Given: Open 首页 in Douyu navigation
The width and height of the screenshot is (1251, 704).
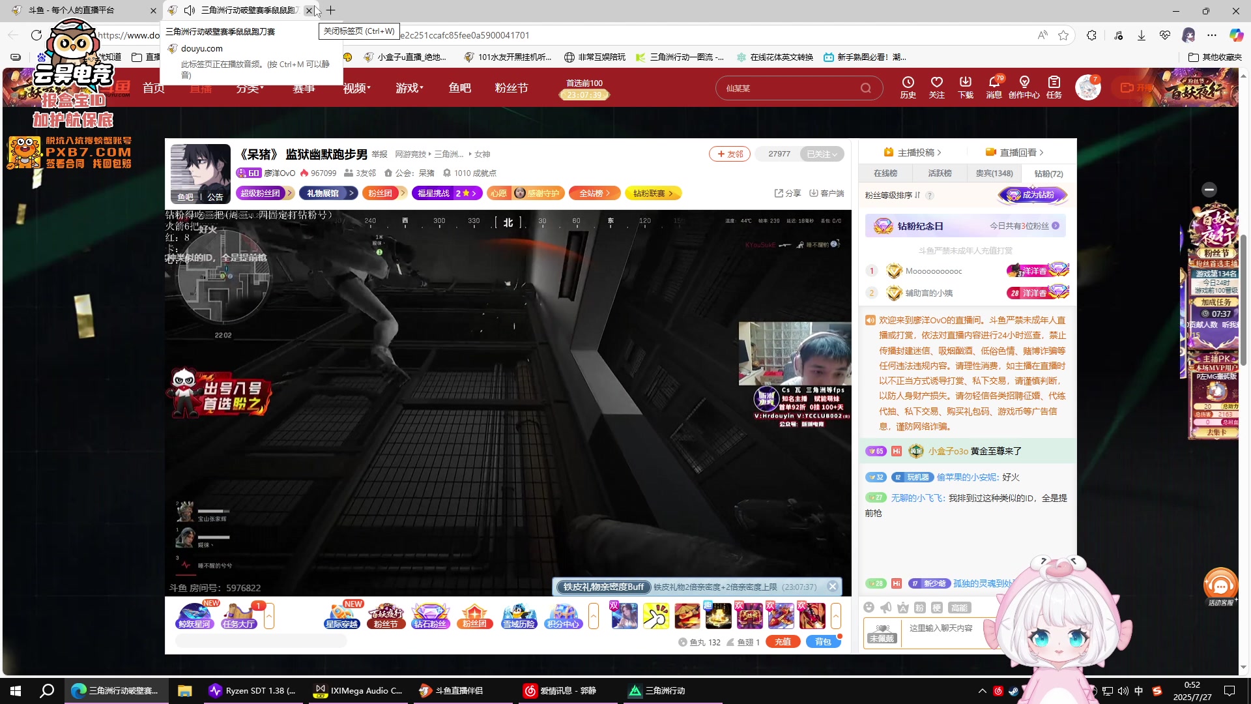Looking at the screenshot, I should point(154,88).
